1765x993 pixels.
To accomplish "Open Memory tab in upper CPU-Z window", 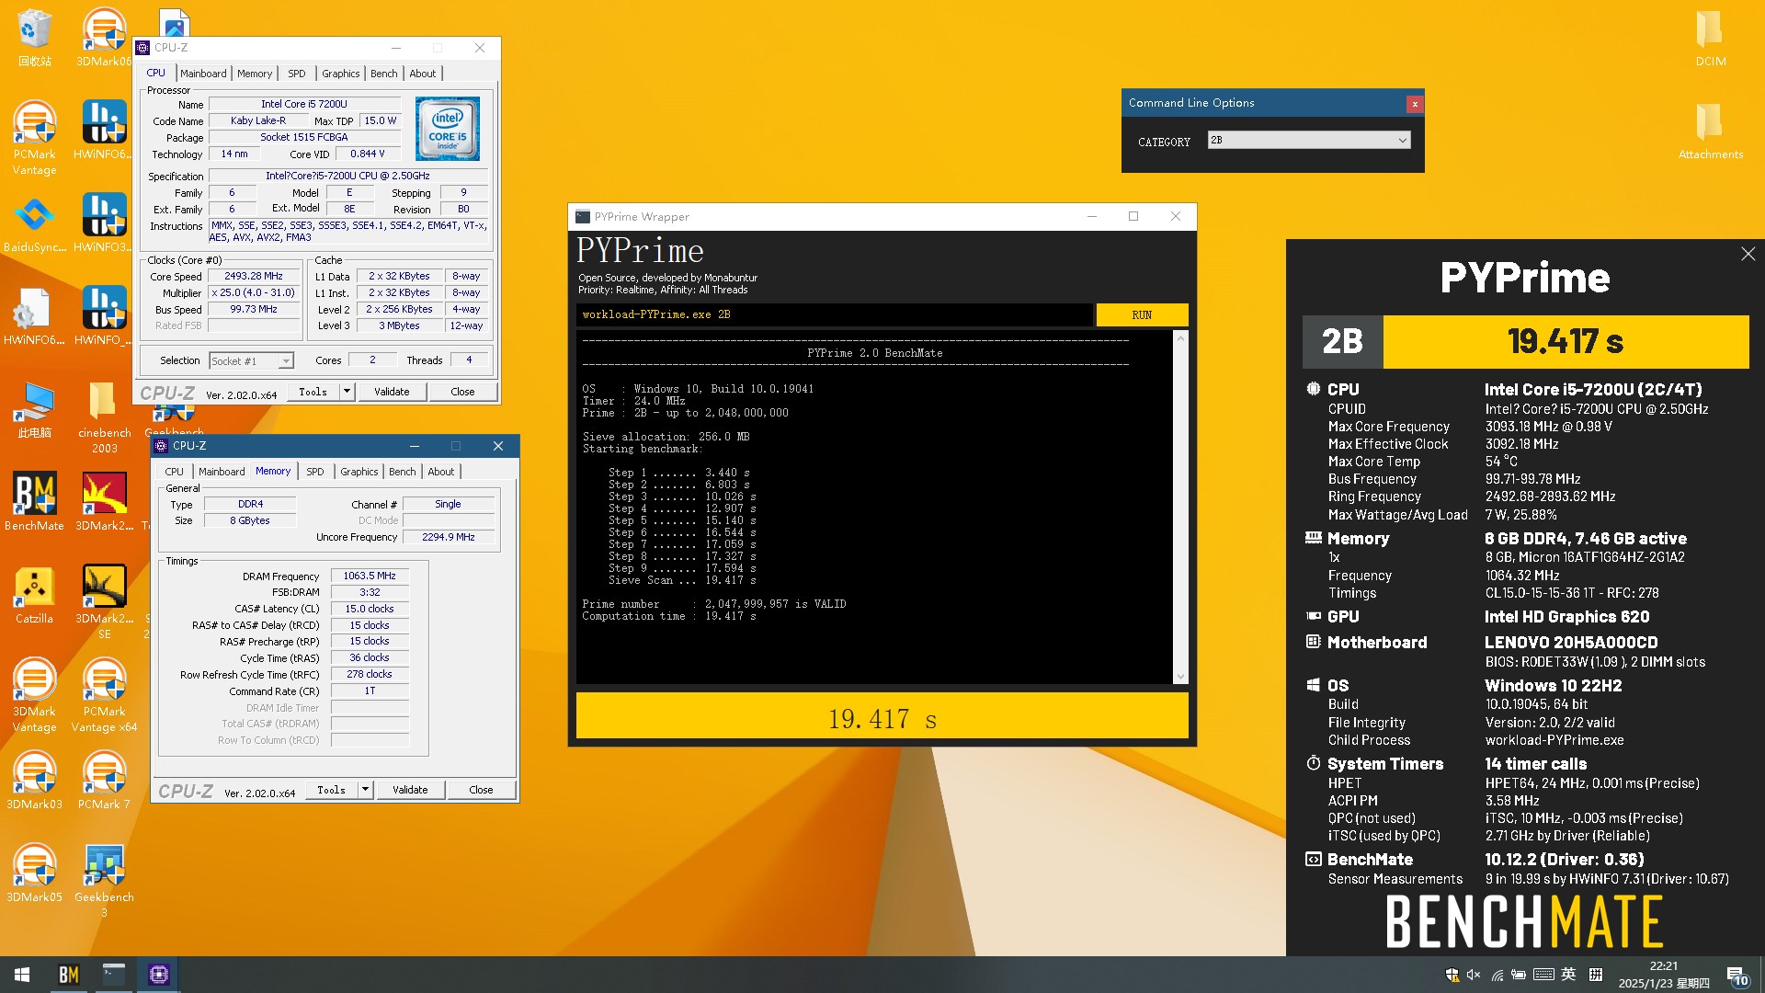I will tap(255, 74).
